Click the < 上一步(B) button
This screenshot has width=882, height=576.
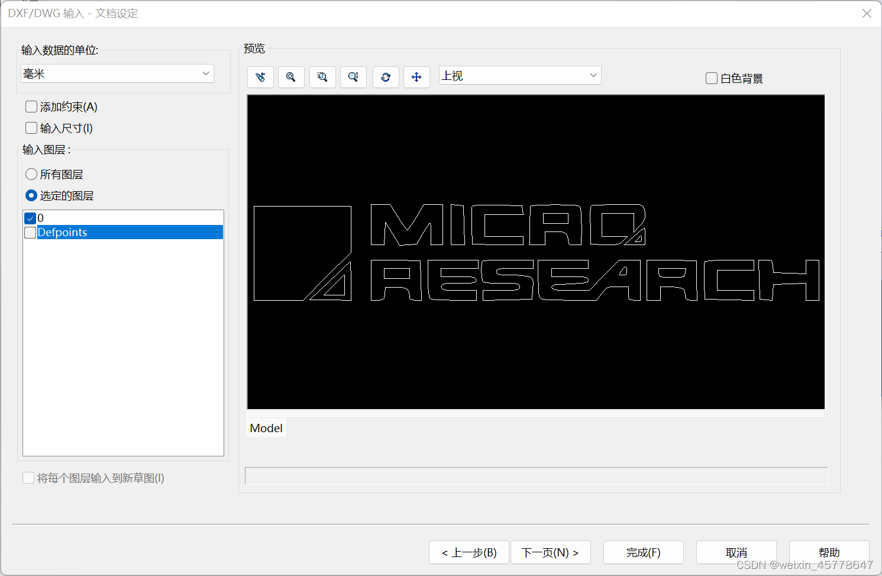469,552
